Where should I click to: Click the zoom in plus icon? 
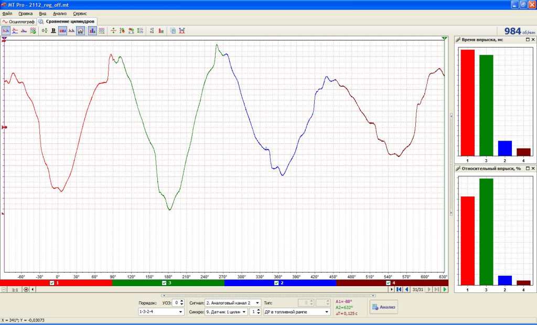tap(26, 290)
